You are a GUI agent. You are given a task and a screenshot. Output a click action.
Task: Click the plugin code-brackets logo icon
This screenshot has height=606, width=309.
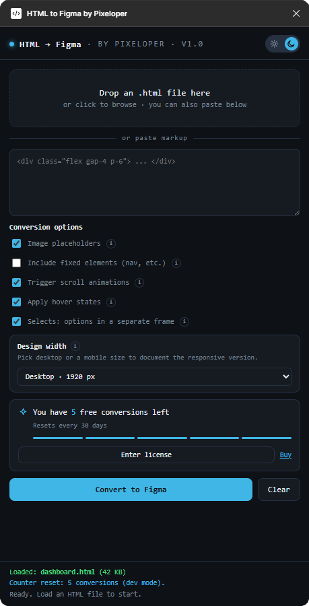coord(16,13)
